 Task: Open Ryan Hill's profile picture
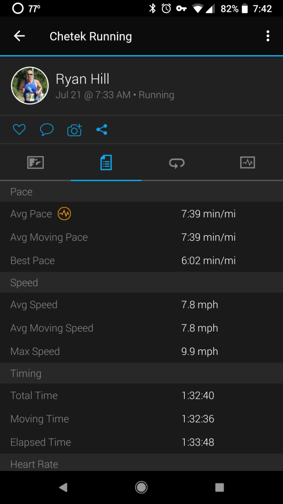[30, 86]
